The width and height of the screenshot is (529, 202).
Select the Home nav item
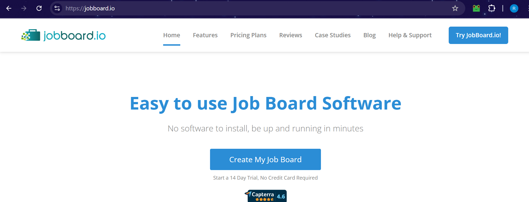172,35
